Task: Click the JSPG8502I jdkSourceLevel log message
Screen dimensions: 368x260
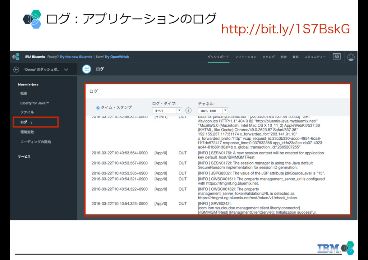Action: [x=262, y=173]
